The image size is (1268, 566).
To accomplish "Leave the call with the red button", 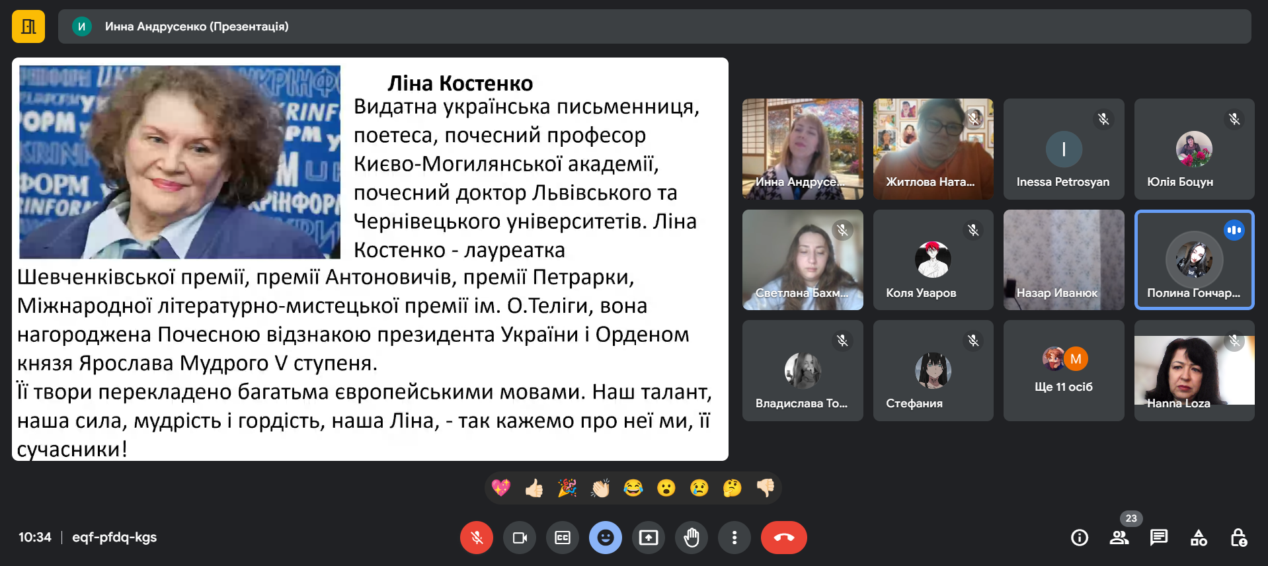I will click(783, 538).
